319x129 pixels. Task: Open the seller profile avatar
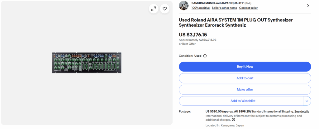click(x=183, y=6)
